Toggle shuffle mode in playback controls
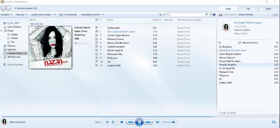Viewport: 280px width, 128px height. [107, 122]
